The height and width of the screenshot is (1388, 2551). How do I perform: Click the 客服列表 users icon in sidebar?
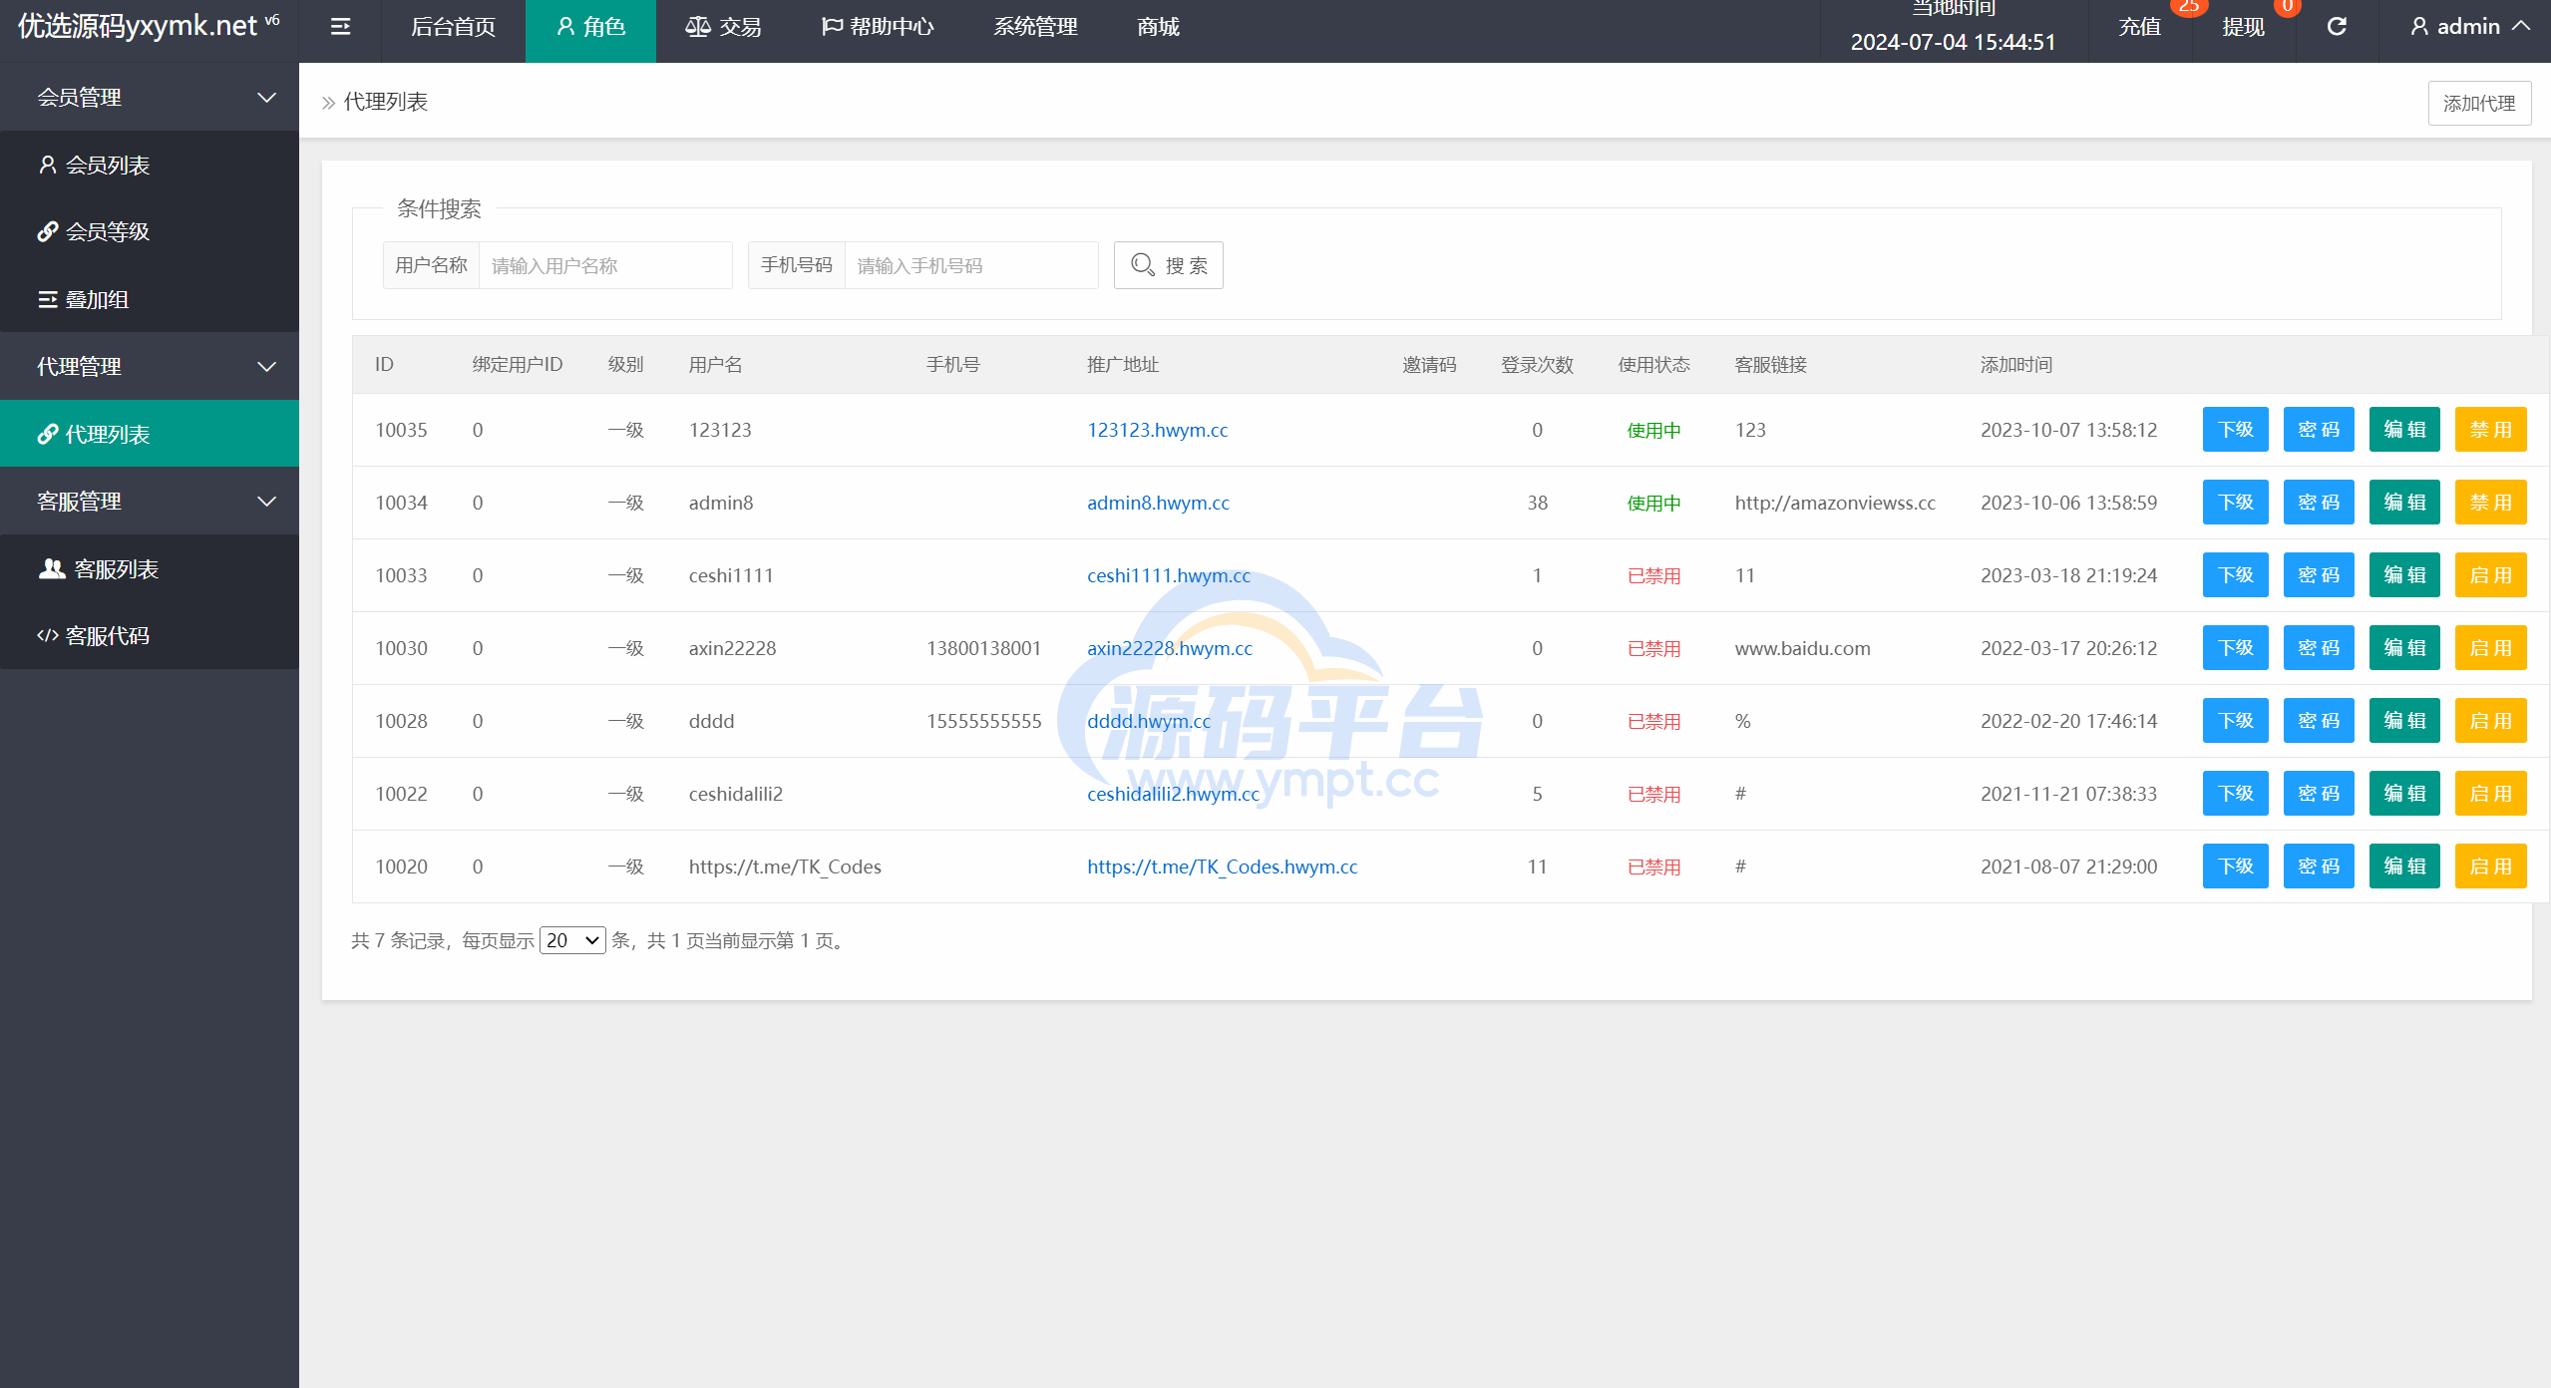click(x=52, y=568)
